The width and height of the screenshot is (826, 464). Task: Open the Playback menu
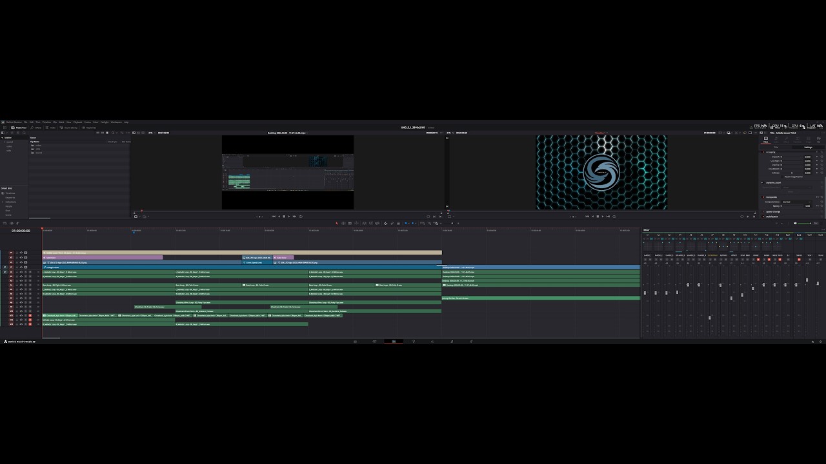[77, 122]
